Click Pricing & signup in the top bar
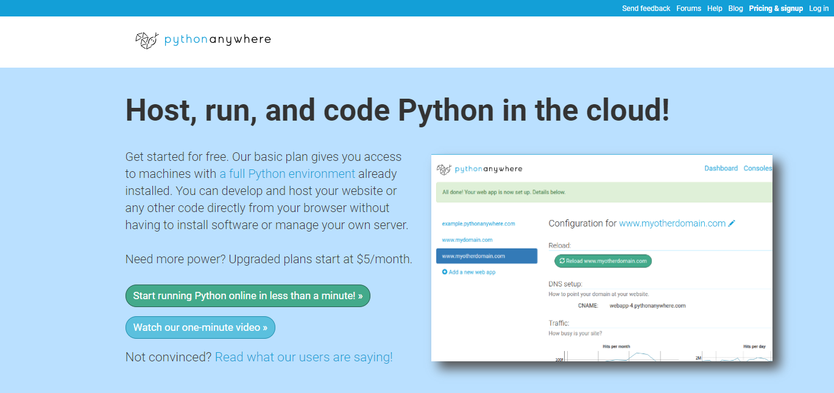The image size is (834, 393). click(x=776, y=8)
